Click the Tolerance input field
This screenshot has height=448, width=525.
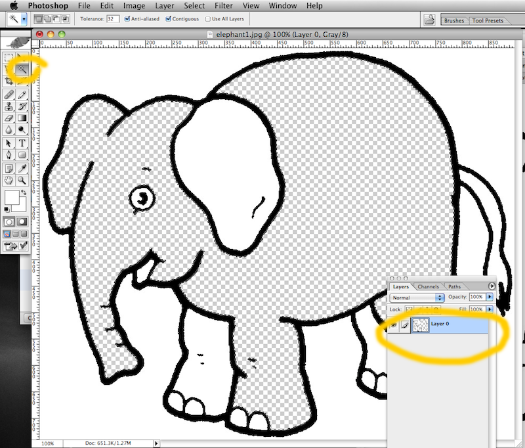click(113, 19)
